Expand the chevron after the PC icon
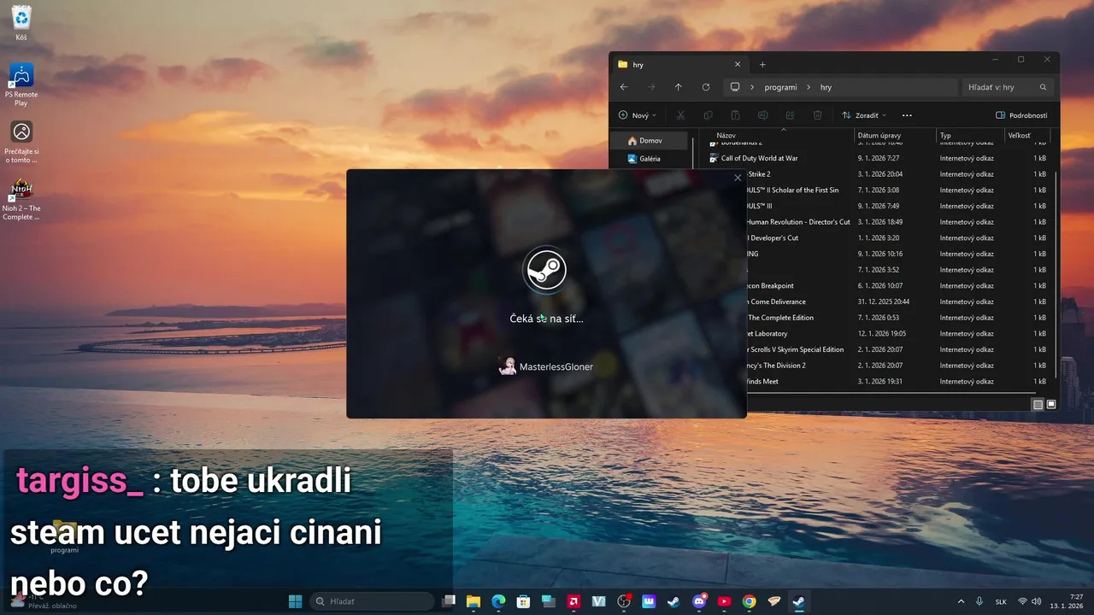1094x615 pixels. (x=752, y=87)
